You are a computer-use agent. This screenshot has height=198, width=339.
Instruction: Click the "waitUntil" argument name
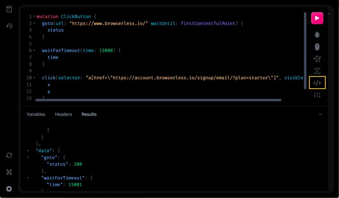[163, 23]
